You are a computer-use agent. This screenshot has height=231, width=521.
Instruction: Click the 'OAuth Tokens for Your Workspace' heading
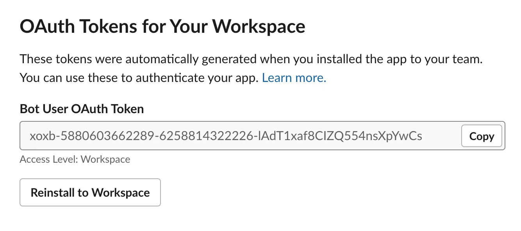coord(162,27)
